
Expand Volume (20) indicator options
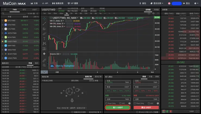(61, 54)
